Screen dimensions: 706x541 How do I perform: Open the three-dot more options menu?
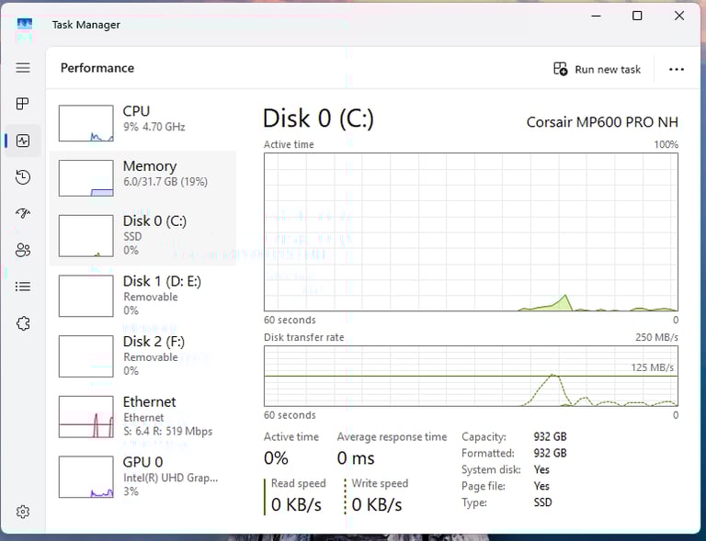pyautogui.click(x=677, y=69)
